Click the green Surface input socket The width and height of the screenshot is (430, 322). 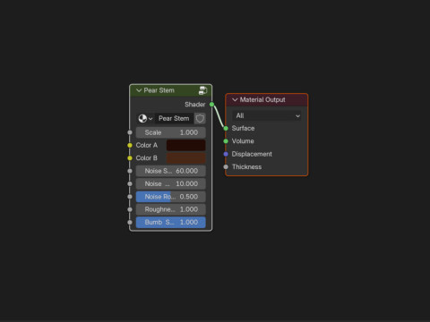(x=226, y=128)
